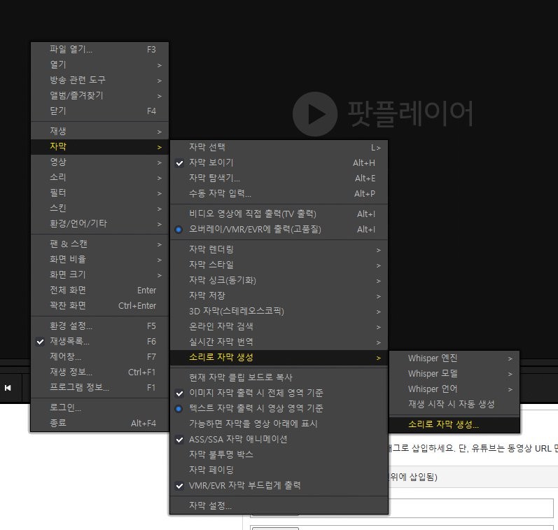Toggle the 자막 보이기 checkbox
This screenshot has width=558, height=530.
click(x=279, y=162)
